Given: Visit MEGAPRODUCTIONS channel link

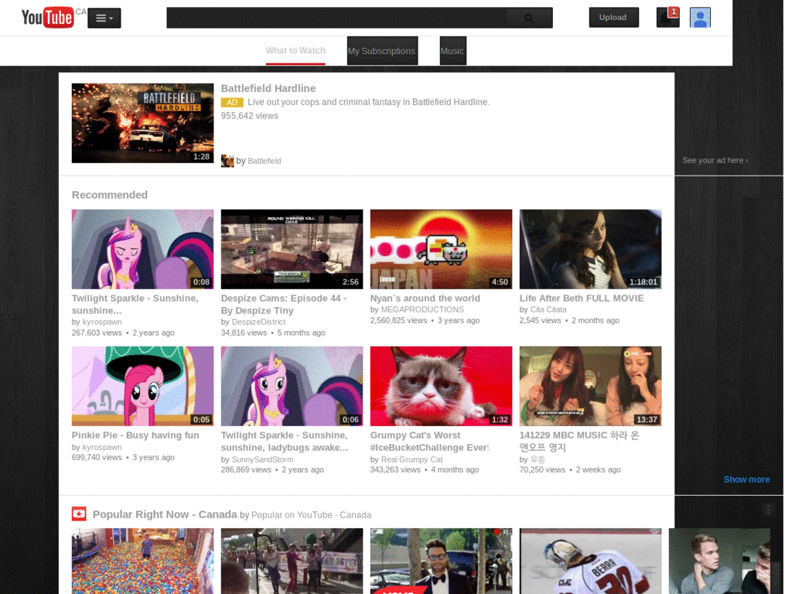Looking at the screenshot, I should [x=422, y=309].
